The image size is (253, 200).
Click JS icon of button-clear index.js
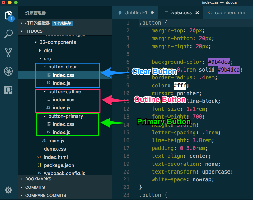tap(48, 83)
